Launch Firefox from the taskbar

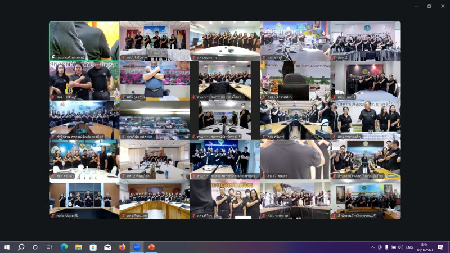[x=122, y=247]
